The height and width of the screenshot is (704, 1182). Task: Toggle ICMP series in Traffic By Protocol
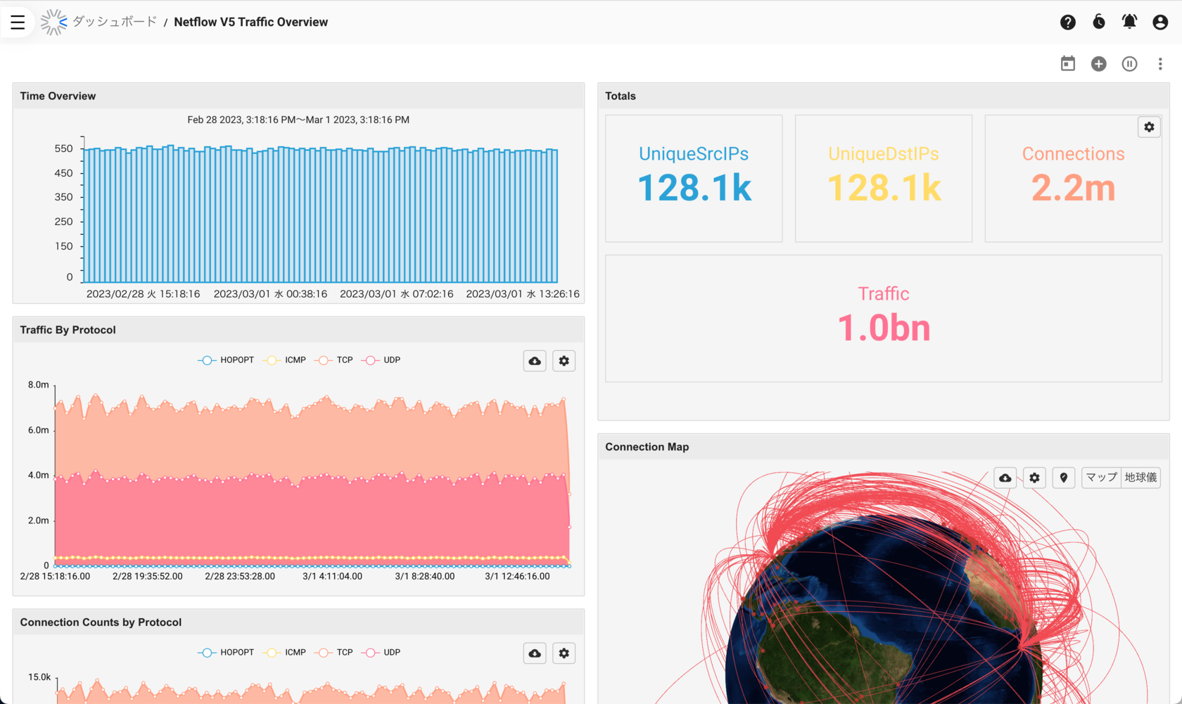point(284,360)
